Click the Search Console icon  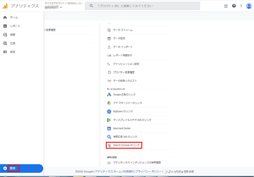point(109,145)
